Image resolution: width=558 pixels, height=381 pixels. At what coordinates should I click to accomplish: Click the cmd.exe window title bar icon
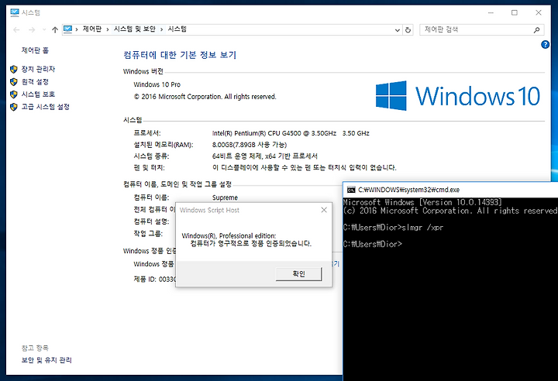[351, 190]
